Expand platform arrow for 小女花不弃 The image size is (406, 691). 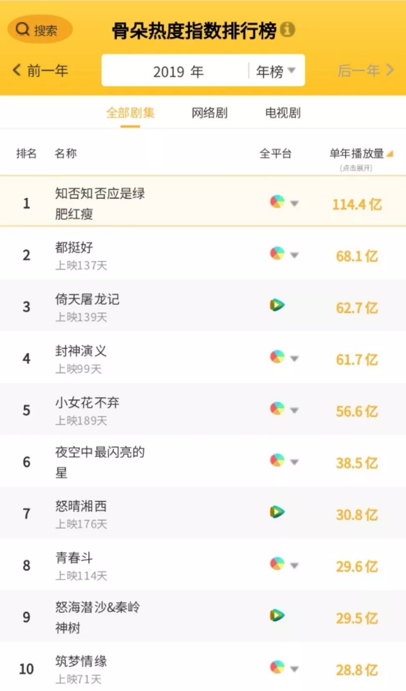click(x=294, y=411)
